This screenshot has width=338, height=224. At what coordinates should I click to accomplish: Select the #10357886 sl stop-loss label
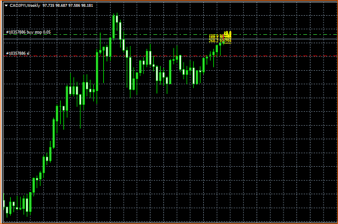(18, 53)
